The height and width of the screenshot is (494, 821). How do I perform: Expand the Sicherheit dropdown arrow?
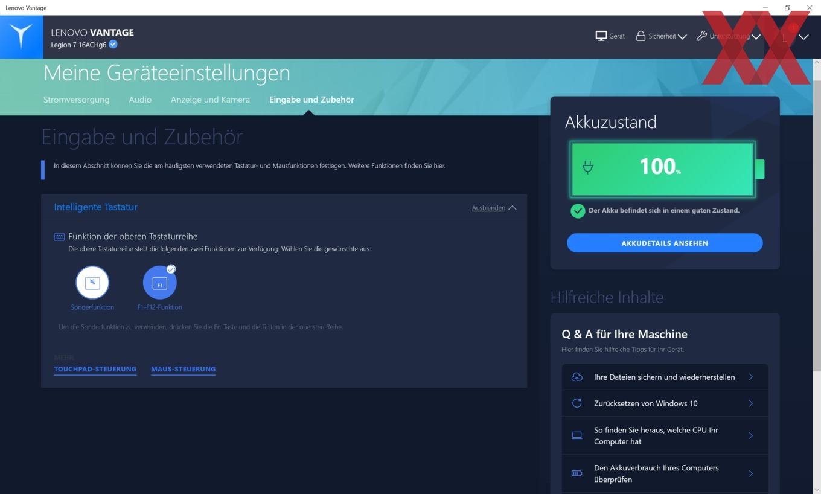682,37
